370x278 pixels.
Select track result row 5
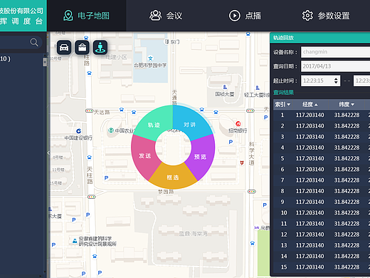tap(322, 158)
